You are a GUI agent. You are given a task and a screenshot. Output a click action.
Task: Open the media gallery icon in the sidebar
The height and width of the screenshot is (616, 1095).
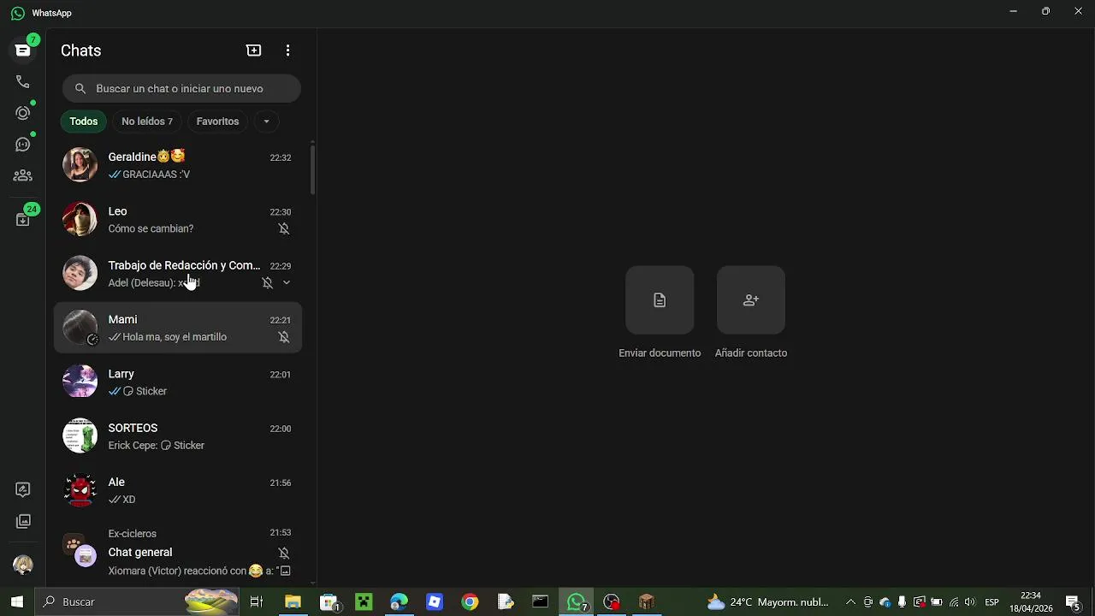[23, 521]
